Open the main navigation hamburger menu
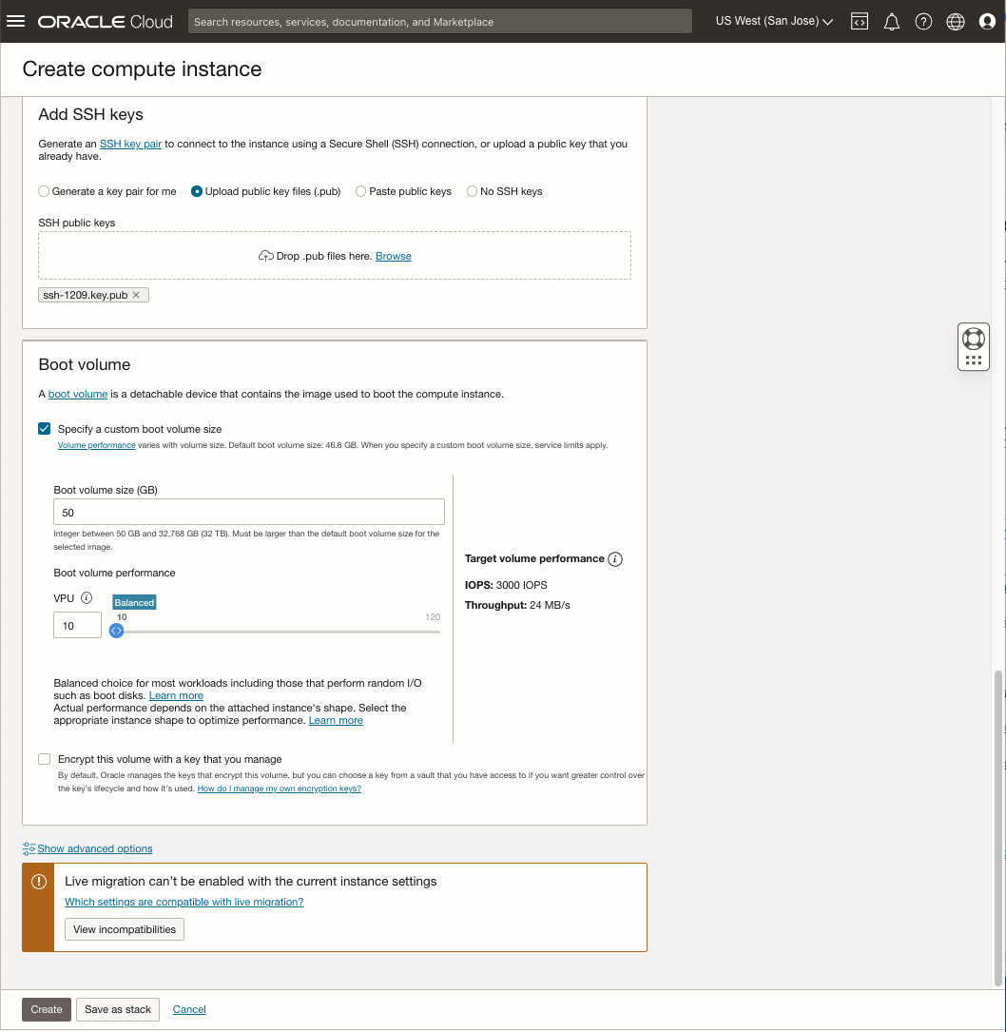The width and height of the screenshot is (1006, 1032). [15, 21]
